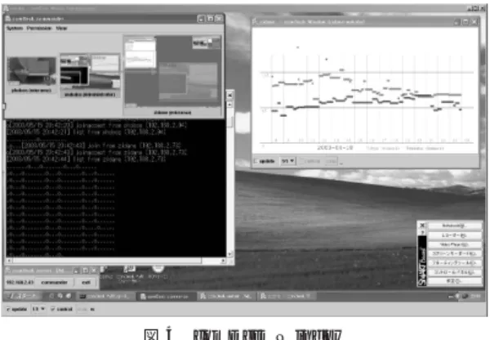490x340 pixels.
Task: Minimize the graph window
Action: (x=457, y=22)
